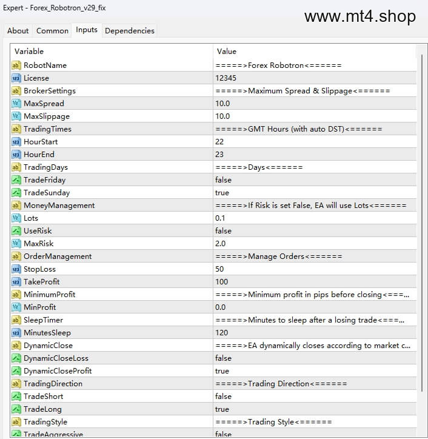Click the RobotName string type icon
The image size is (428, 439).
click(x=16, y=65)
